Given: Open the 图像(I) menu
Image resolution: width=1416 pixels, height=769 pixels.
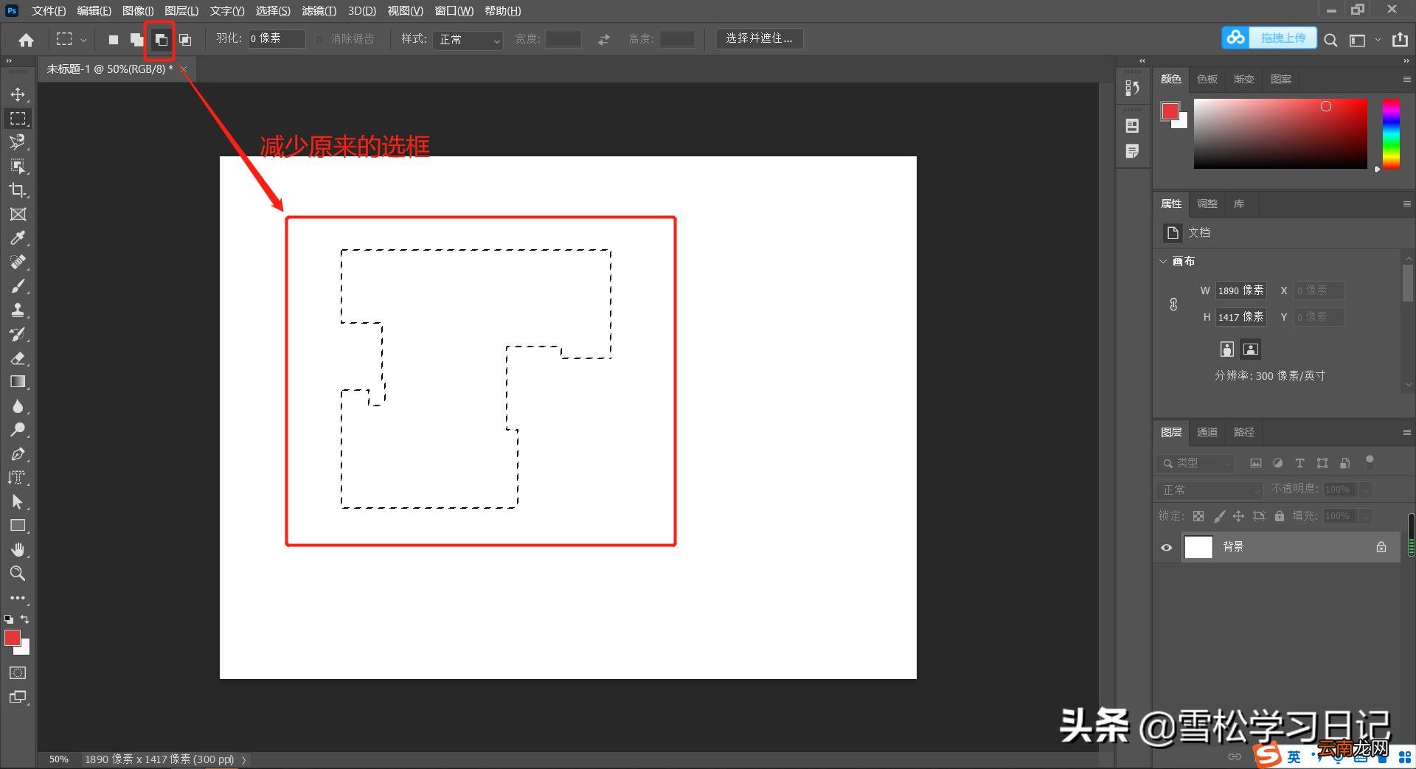Looking at the screenshot, I should point(138,11).
